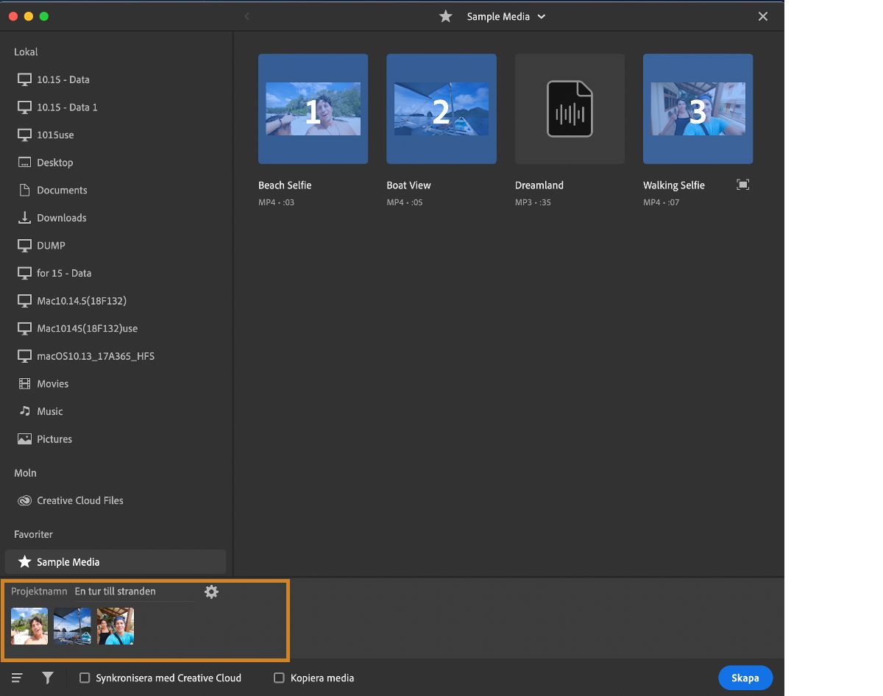Select the third clip in project tray
Viewport: 883px width, 696px height.
(x=116, y=626)
